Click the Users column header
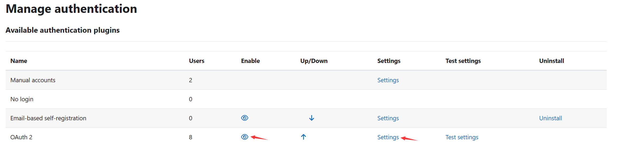This screenshot has width=634, height=146. (197, 61)
